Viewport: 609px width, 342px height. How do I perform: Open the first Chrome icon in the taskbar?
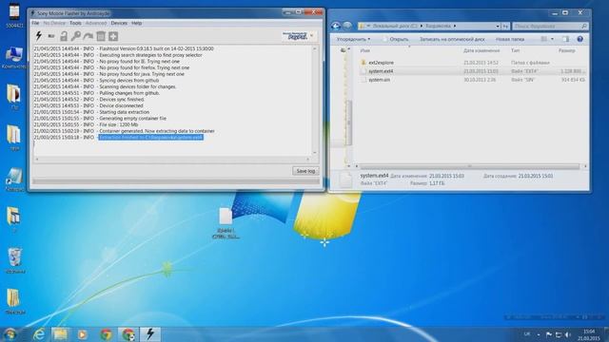[106, 334]
